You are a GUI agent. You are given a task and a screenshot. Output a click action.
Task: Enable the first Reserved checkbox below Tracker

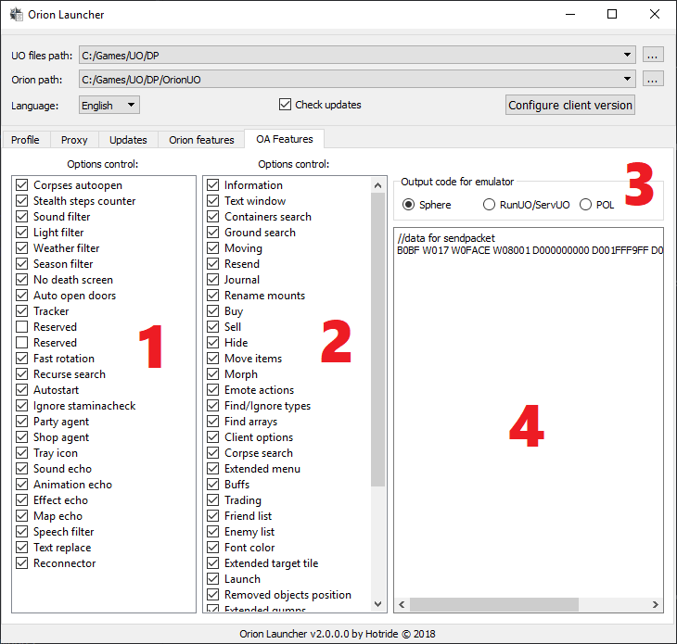click(22, 326)
